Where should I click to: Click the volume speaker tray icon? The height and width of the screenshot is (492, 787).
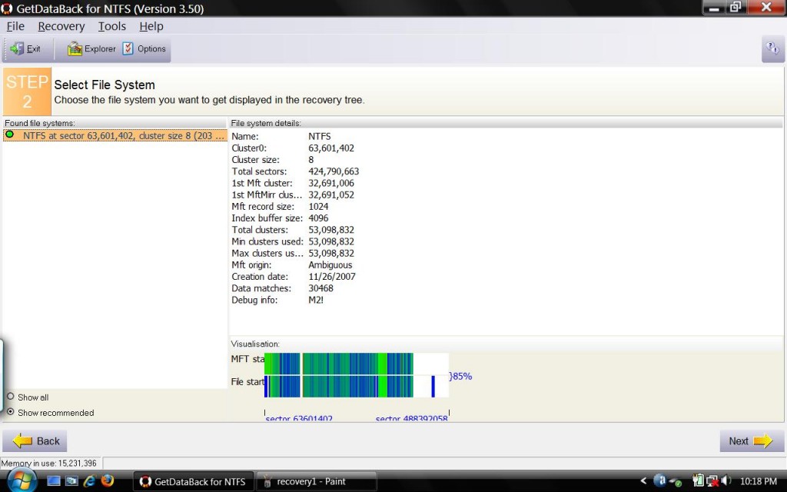(726, 481)
